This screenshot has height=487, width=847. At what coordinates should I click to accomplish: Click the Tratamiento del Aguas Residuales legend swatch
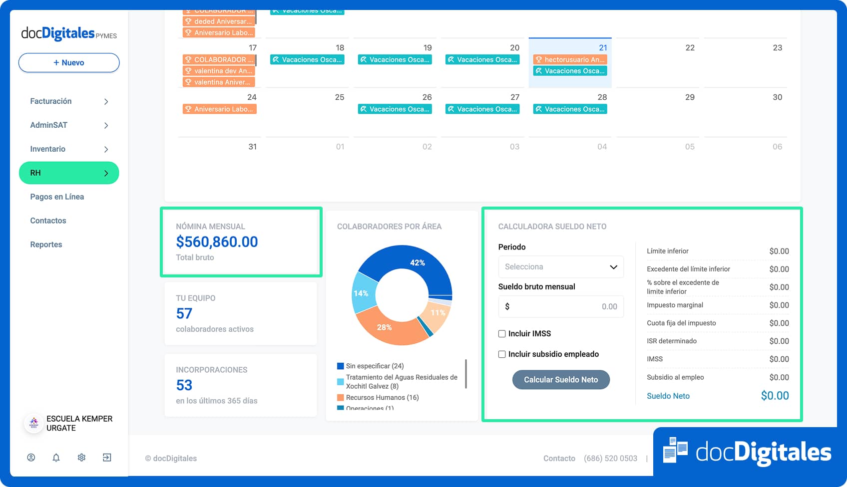(341, 382)
